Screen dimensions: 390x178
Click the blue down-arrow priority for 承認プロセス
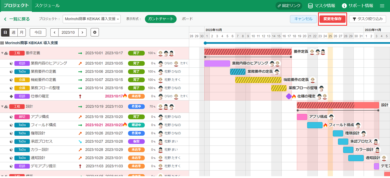(80, 141)
